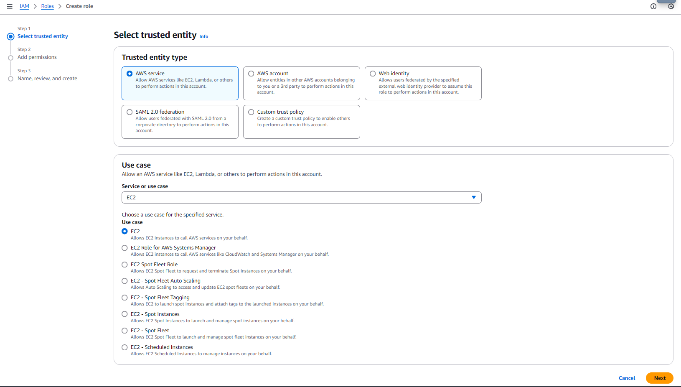Open the hamburger navigation menu
The image size is (681, 387).
pyautogui.click(x=10, y=6)
